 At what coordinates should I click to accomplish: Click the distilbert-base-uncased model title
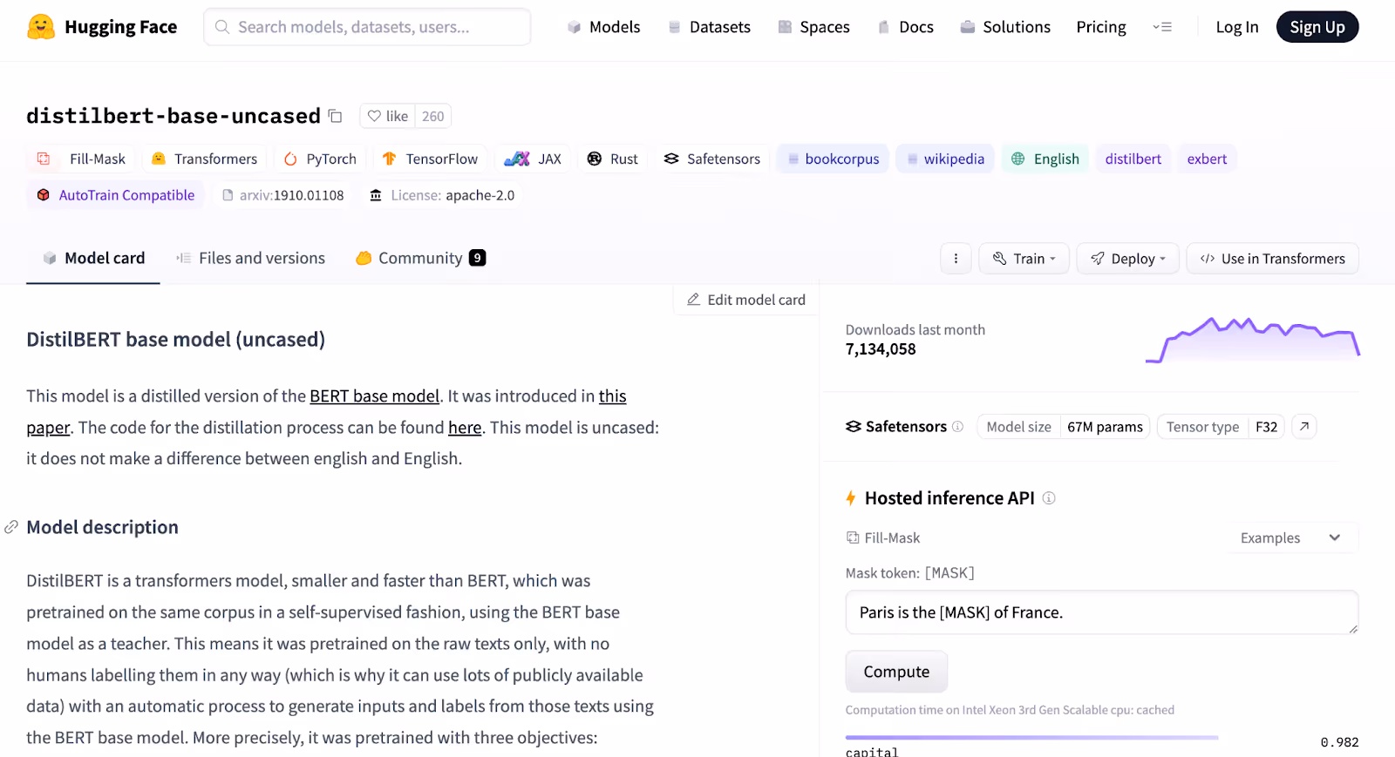[174, 116]
